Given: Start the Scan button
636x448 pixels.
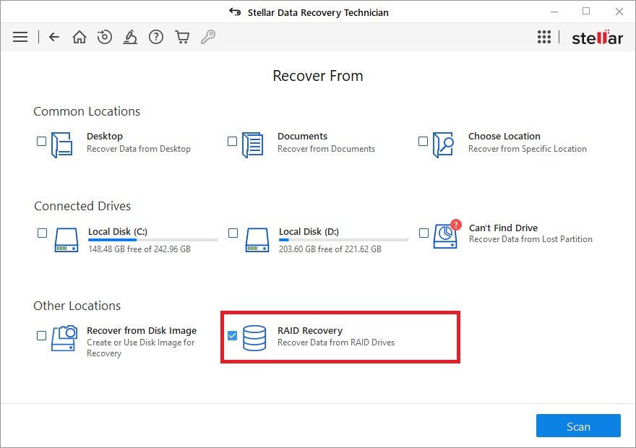Looking at the screenshot, I should pyautogui.click(x=578, y=426).
